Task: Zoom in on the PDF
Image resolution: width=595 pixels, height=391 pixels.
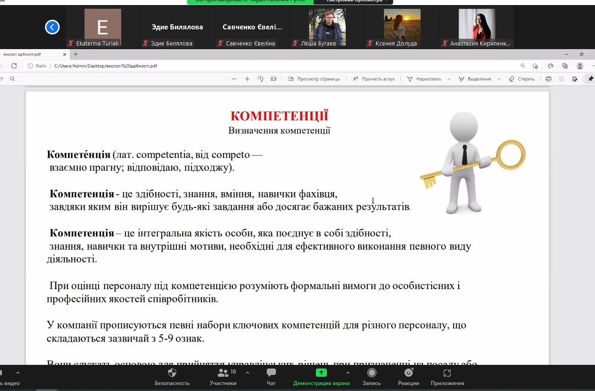Action: (x=247, y=79)
